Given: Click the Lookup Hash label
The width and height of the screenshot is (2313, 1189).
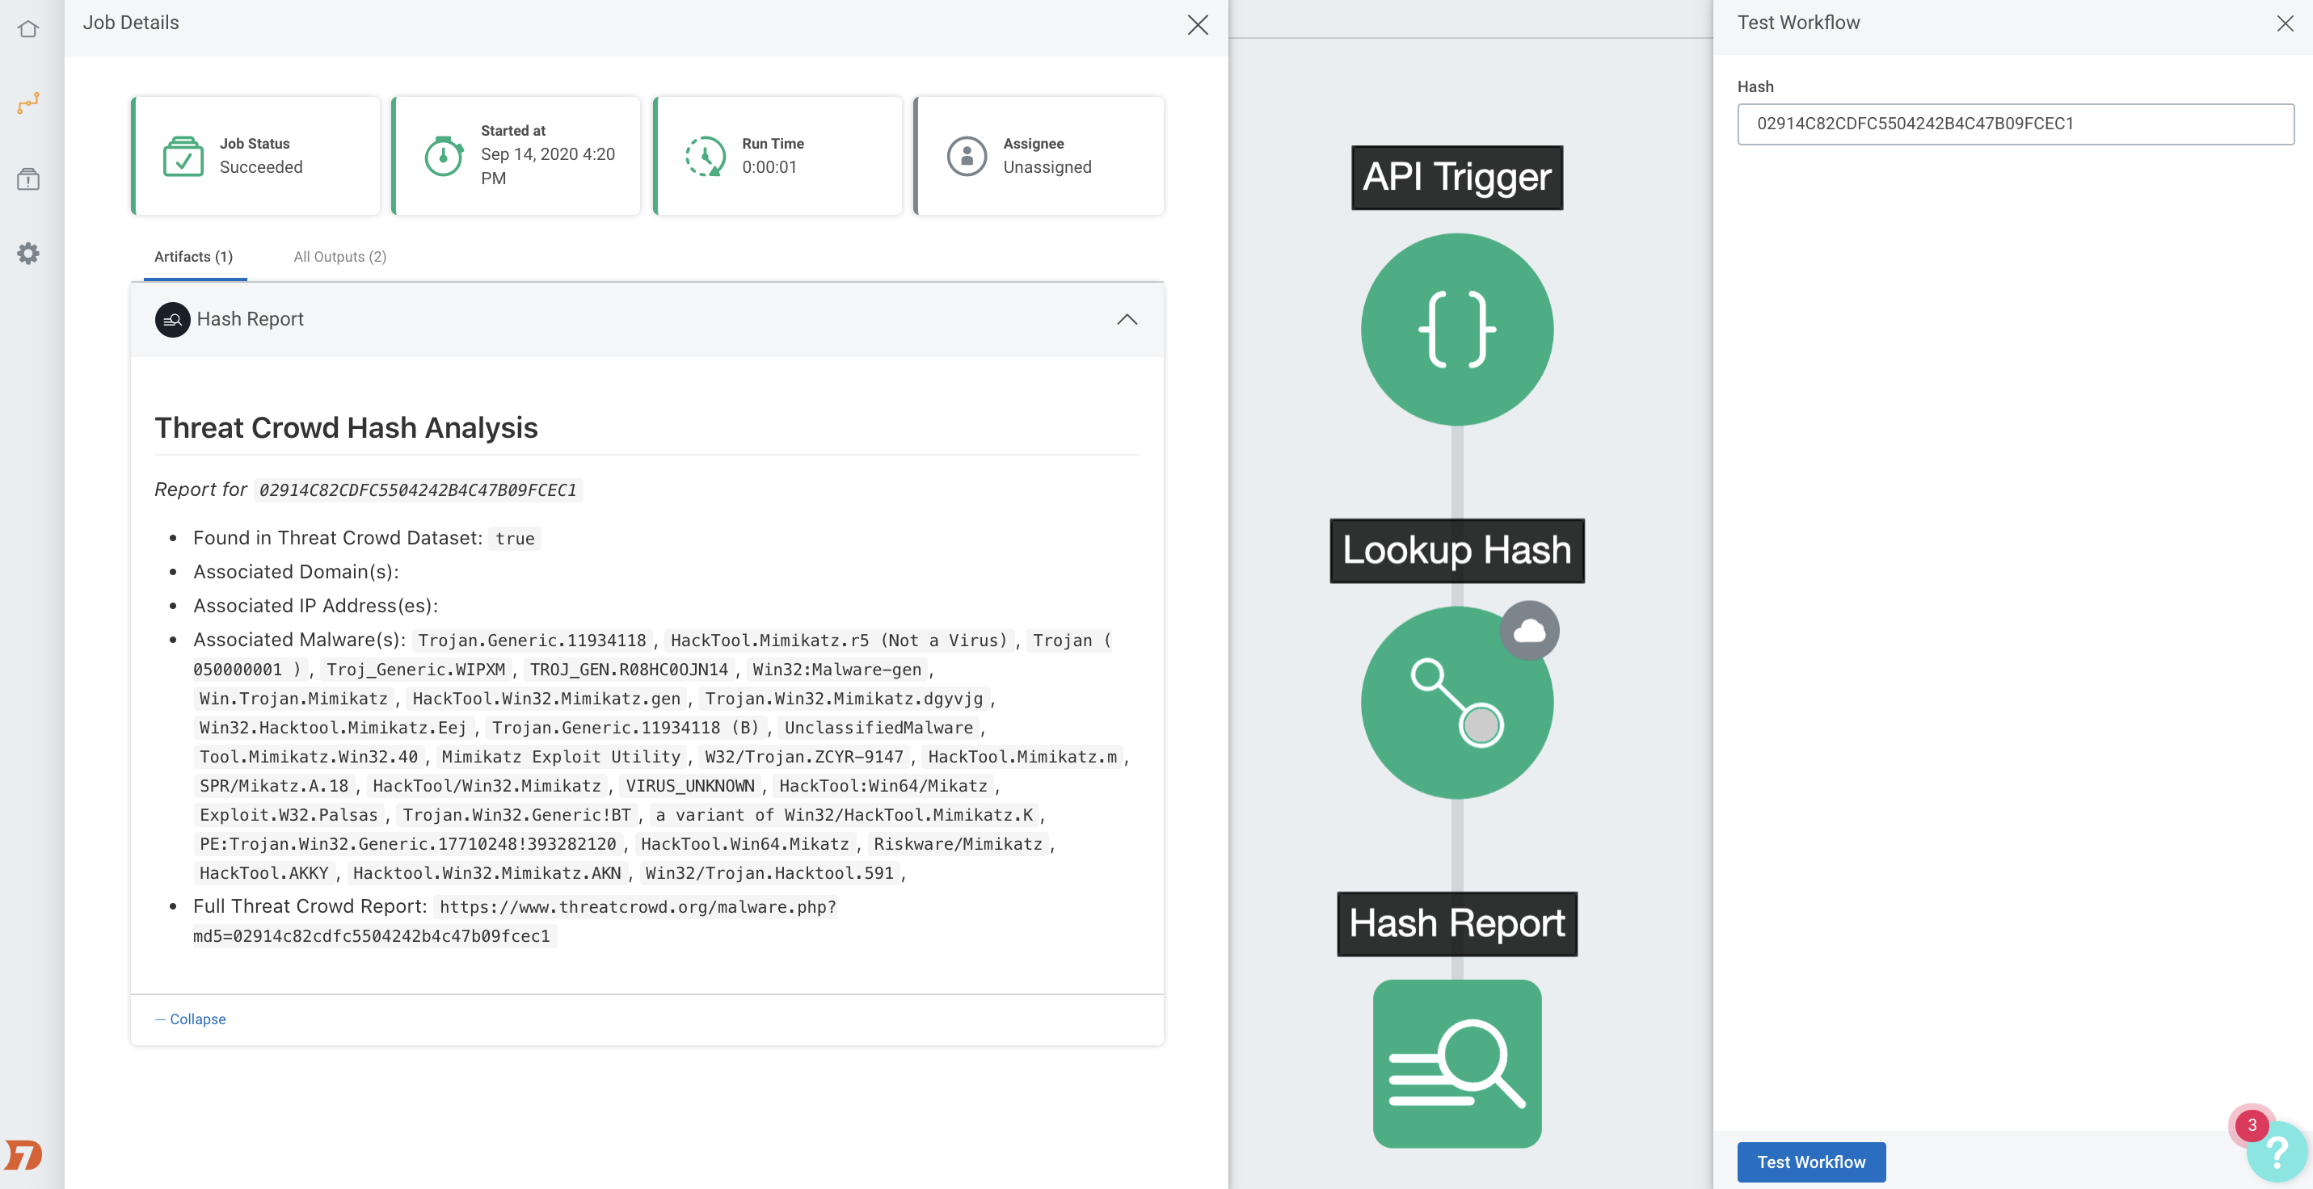Looking at the screenshot, I should (1456, 551).
